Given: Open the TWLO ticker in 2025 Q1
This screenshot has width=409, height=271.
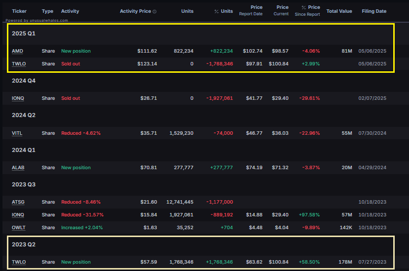Looking at the screenshot, I should pyautogui.click(x=19, y=64).
